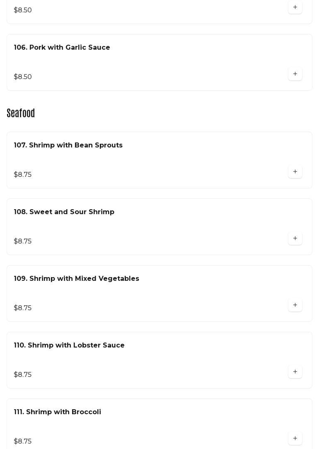The image size is (319, 449).
Task: Open the 111. Shrimp with Broccoli title
Action: [x=57, y=412]
